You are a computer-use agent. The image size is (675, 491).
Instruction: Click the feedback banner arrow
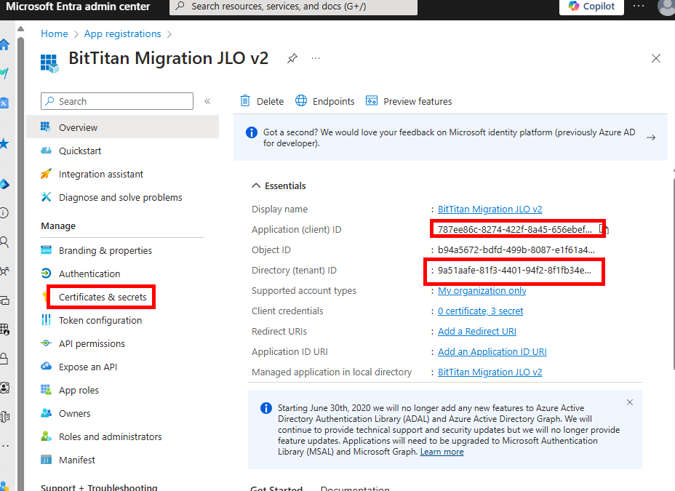pos(651,137)
